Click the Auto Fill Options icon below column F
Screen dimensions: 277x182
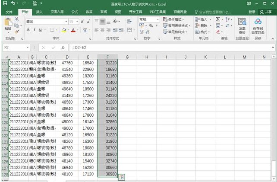[x=122, y=178]
